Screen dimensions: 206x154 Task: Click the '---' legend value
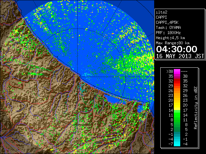coord(184,72)
